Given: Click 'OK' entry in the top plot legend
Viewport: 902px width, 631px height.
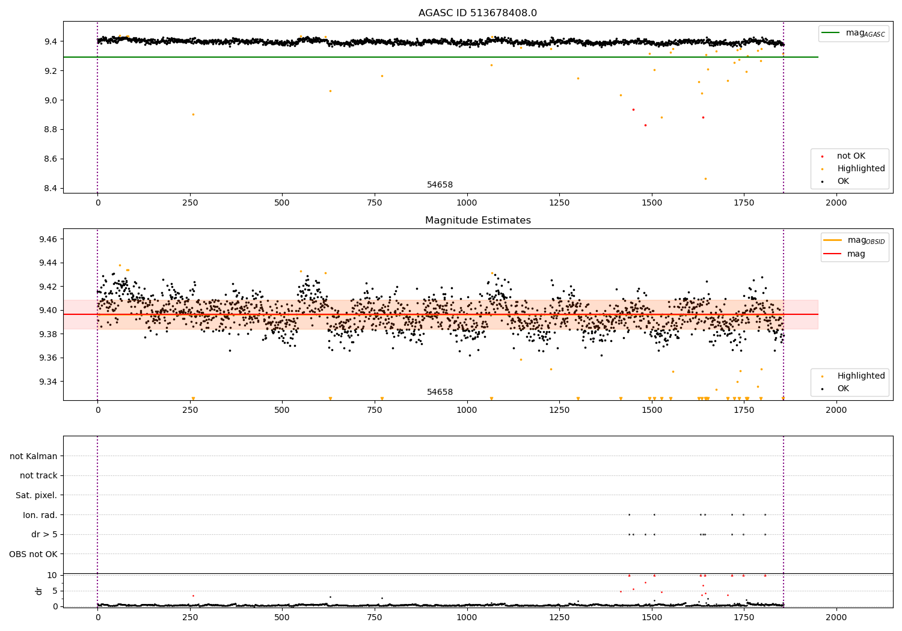Looking at the screenshot, I should tap(843, 181).
